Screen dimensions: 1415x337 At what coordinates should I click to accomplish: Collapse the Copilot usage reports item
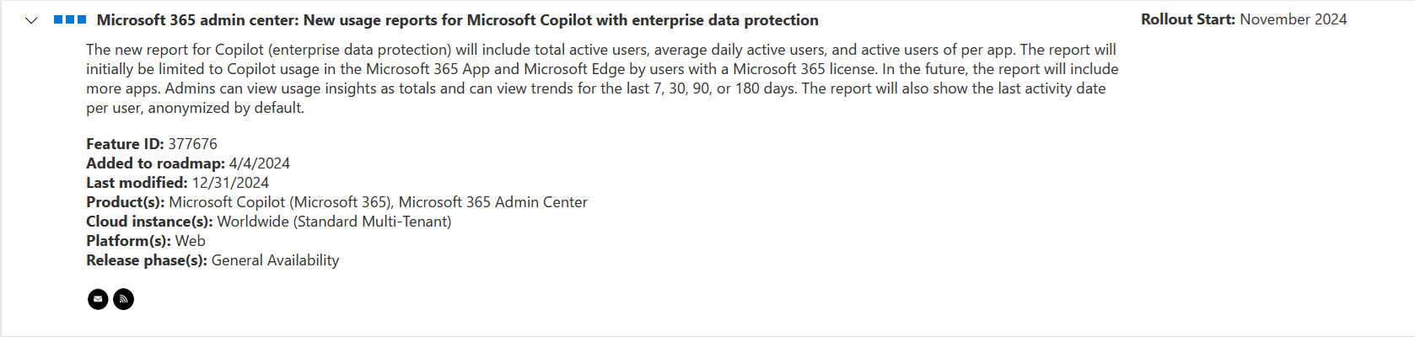[x=31, y=20]
